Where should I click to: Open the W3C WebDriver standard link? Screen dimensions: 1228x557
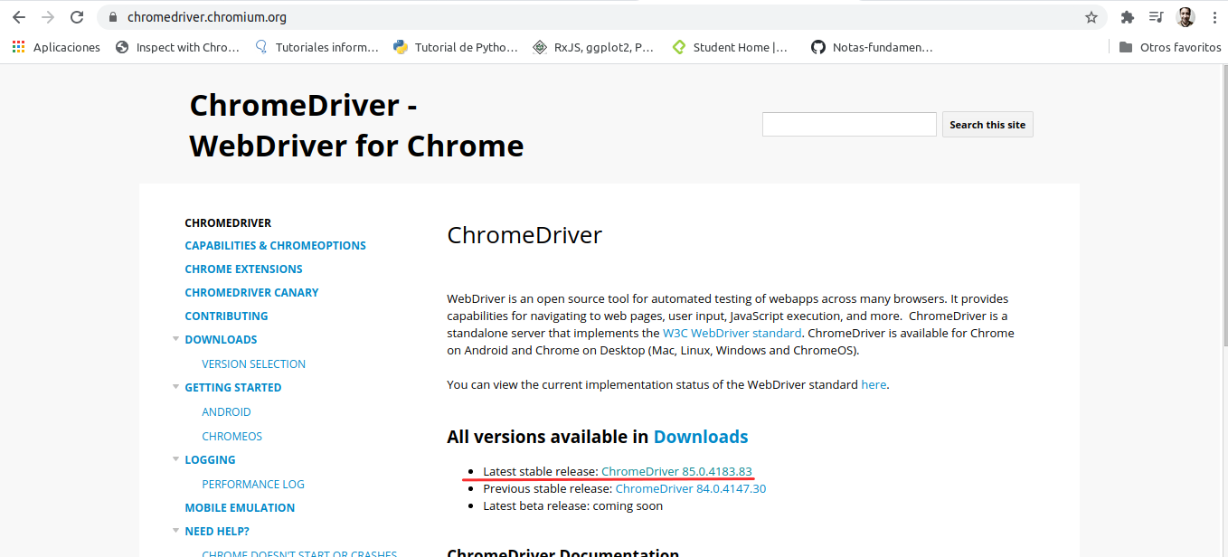pos(732,333)
